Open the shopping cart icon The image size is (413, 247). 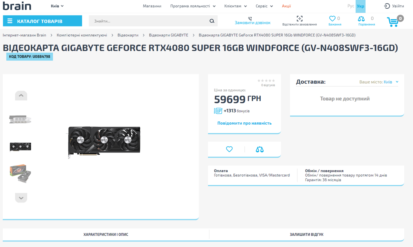point(393,22)
